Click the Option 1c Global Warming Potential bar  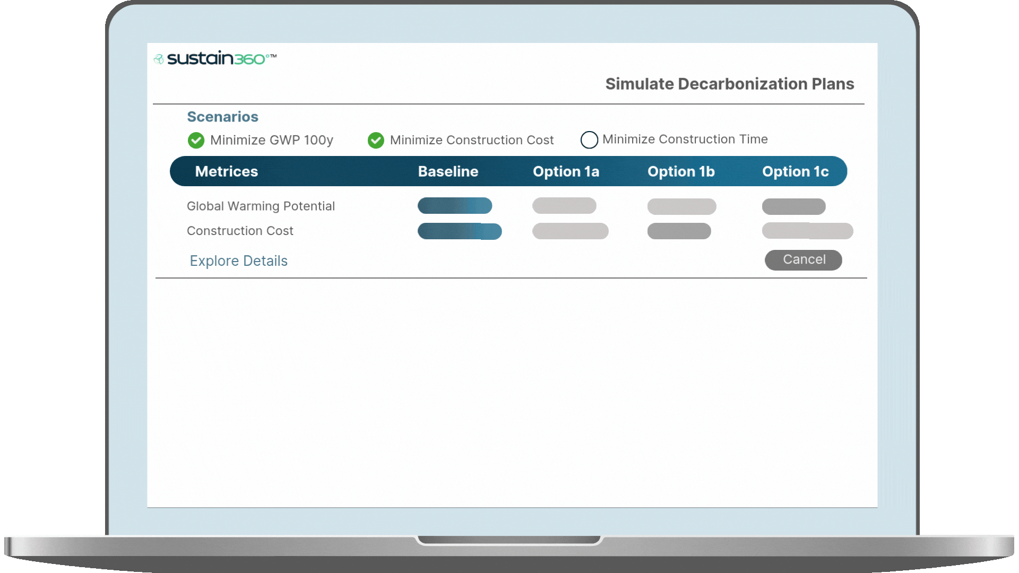(794, 206)
